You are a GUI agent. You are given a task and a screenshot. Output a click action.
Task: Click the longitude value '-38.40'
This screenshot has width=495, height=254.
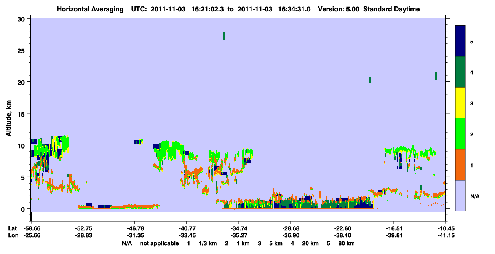click(342, 236)
